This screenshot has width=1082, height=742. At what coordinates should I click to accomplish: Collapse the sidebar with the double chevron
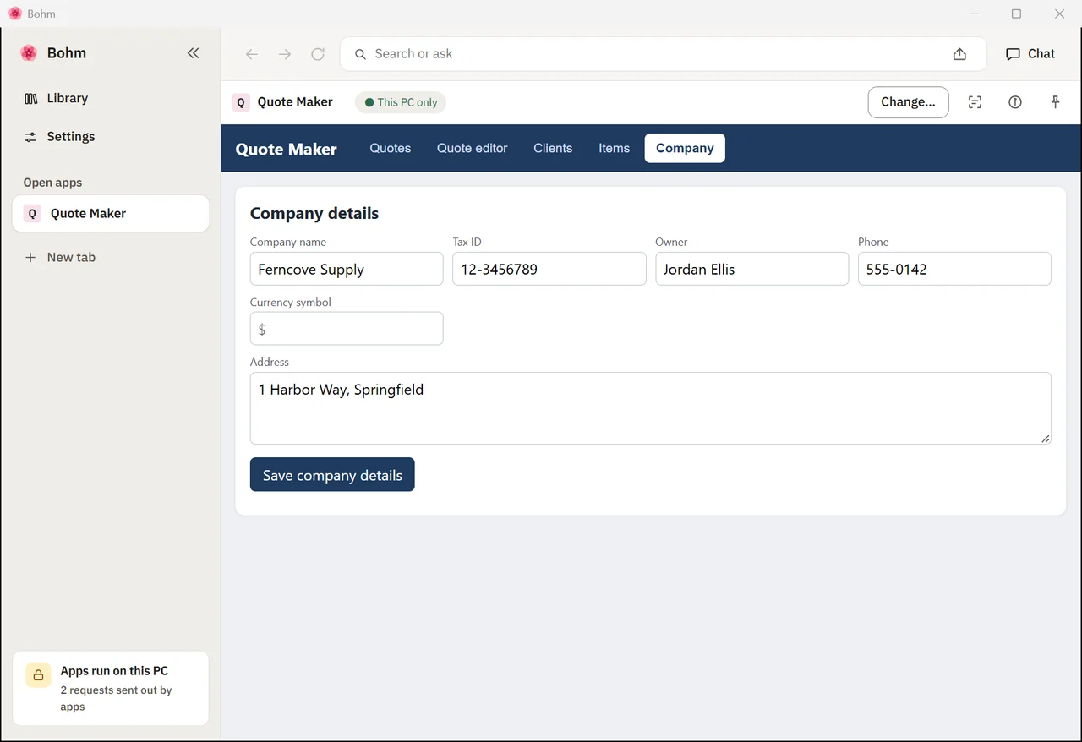(194, 53)
